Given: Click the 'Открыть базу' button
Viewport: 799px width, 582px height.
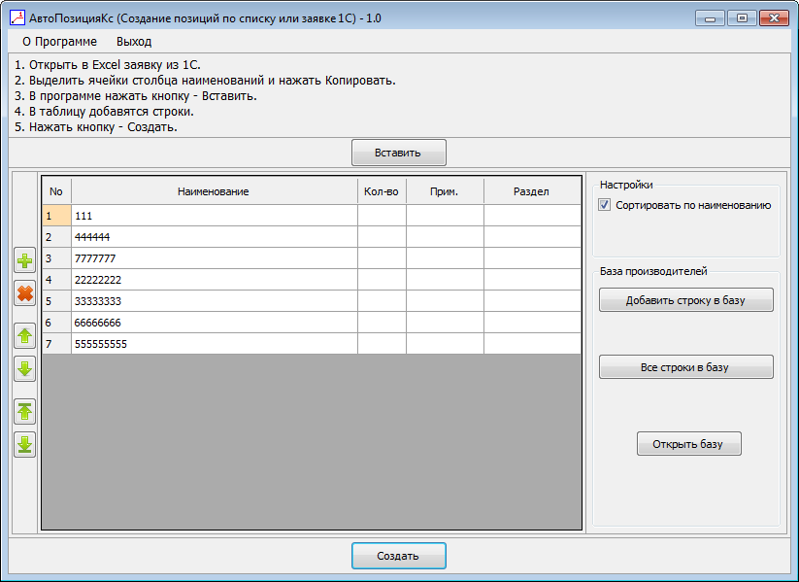Looking at the screenshot, I should 689,444.
